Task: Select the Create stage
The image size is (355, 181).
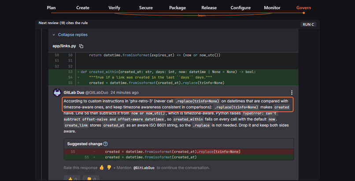Action: [83, 7]
